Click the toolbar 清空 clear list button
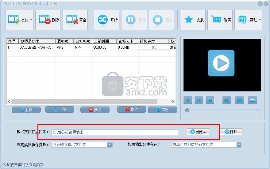Screen dimensions: 270x169 (x=75, y=20)
